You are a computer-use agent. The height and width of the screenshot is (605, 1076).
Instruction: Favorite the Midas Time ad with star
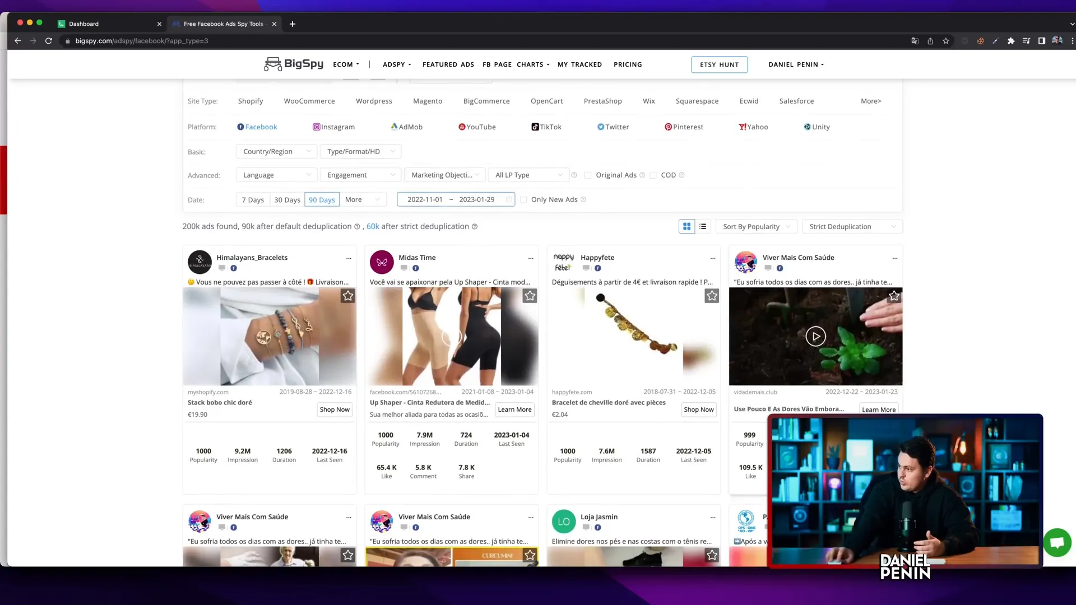pos(530,296)
